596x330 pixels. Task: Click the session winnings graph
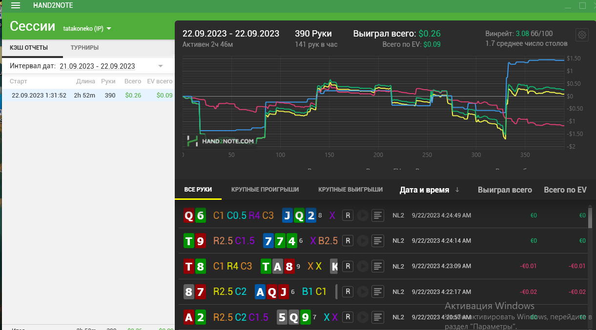click(373, 102)
